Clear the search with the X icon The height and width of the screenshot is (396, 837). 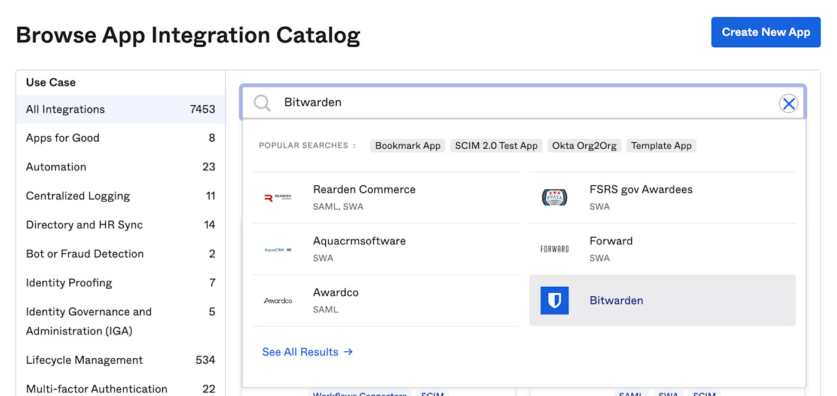[789, 103]
